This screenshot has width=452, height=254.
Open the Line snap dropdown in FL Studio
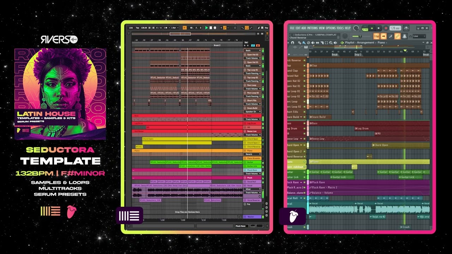[419, 36]
